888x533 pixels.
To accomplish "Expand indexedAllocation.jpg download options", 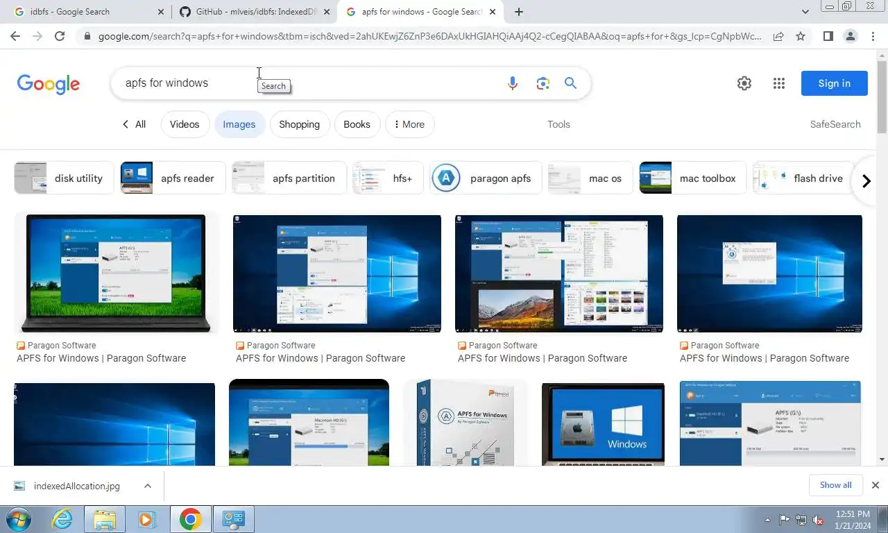I will tap(148, 486).
